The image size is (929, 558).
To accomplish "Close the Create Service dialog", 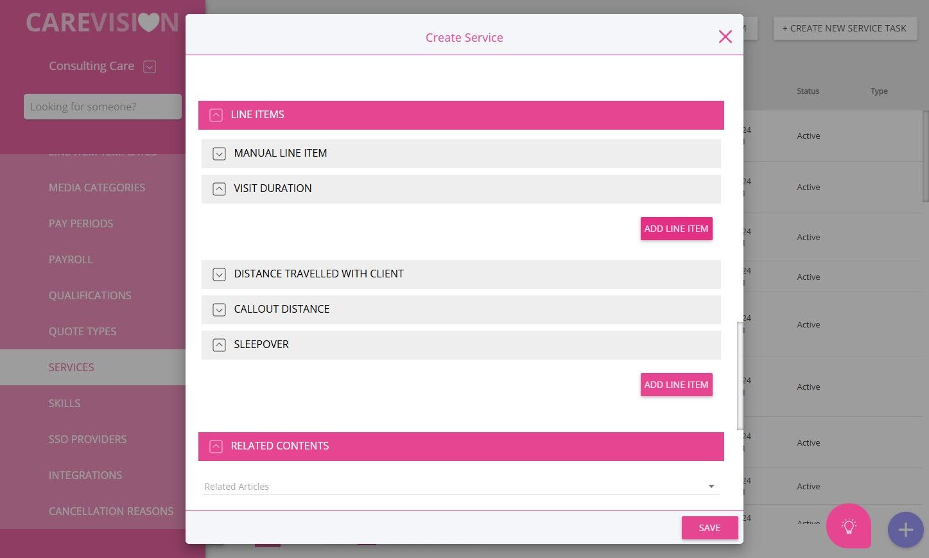I will pos(725,37).
